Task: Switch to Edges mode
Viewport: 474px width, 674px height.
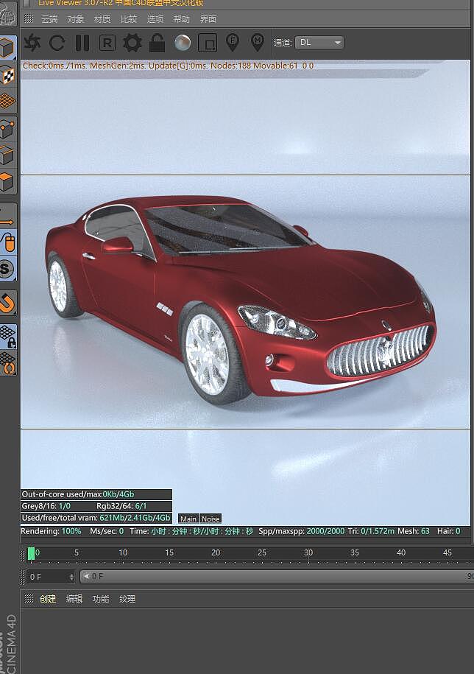Action: (x=7, y=155)
